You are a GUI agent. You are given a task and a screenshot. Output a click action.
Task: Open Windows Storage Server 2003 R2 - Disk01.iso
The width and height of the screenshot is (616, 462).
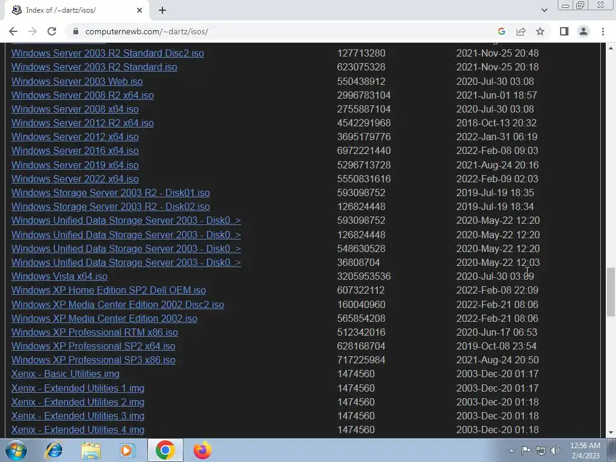111,192
